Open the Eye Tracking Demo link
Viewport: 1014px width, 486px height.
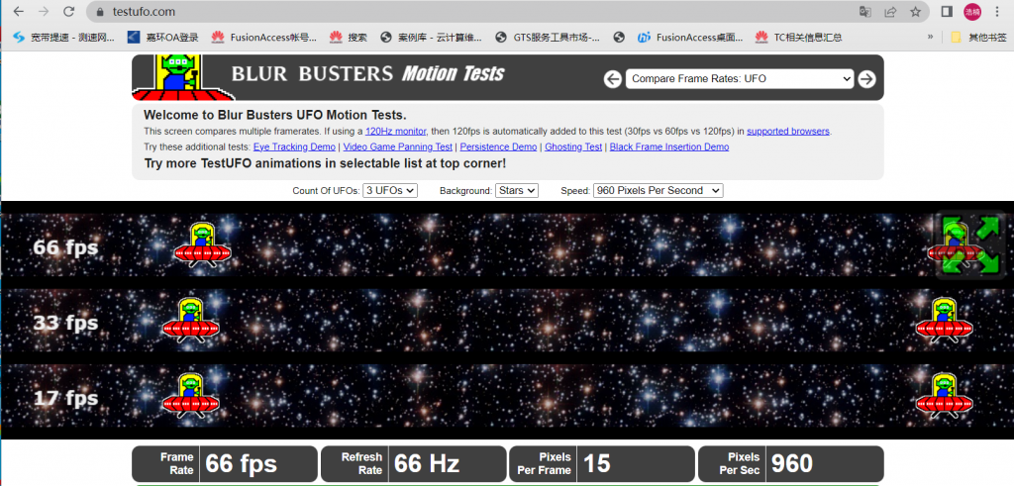[x=294, y=146]
